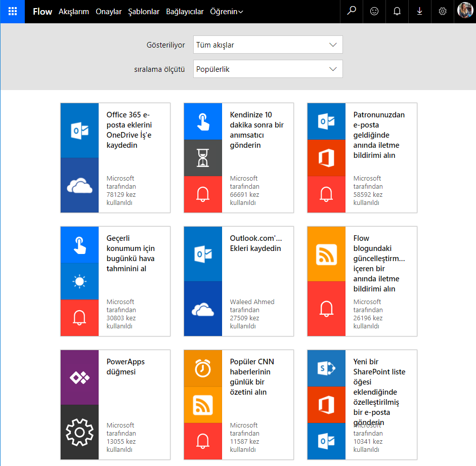Open 'Office 365 e-posta eklerini OneDrive' template title

point(129,130)
